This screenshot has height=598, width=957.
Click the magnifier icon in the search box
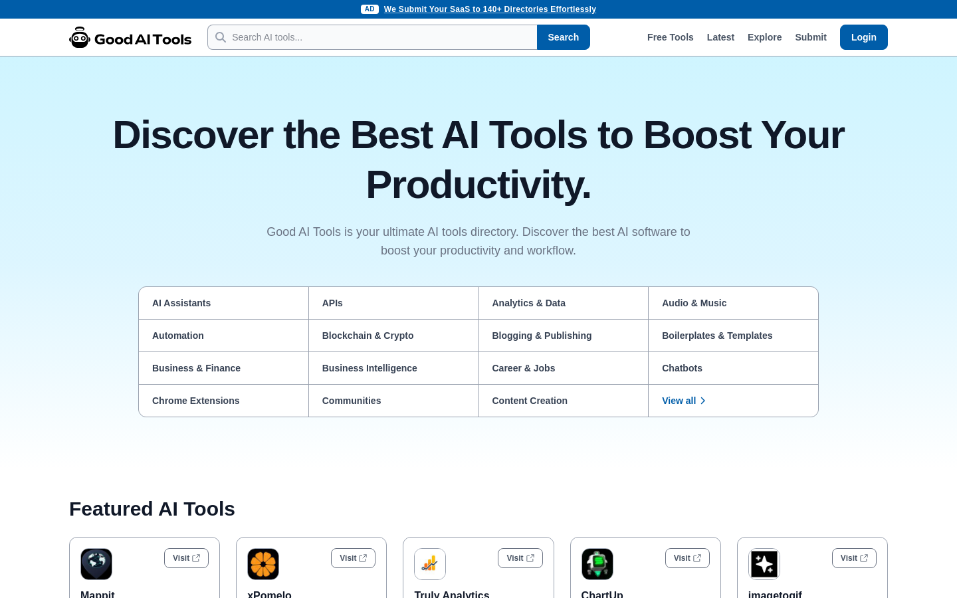[221, 37]
